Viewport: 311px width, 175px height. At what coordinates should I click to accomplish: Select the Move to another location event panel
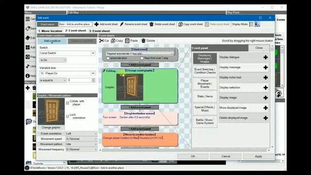point(140,140)
